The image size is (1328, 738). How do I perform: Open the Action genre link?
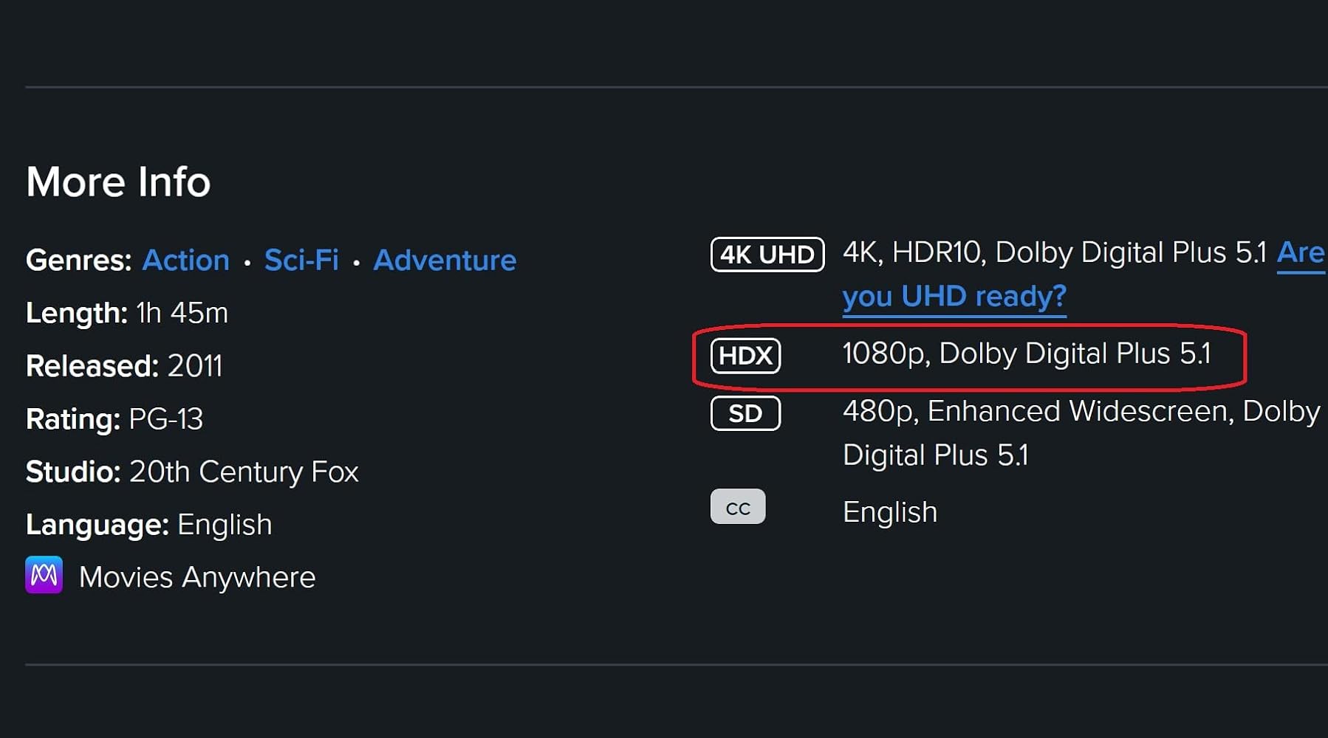(x=185, y=261)
